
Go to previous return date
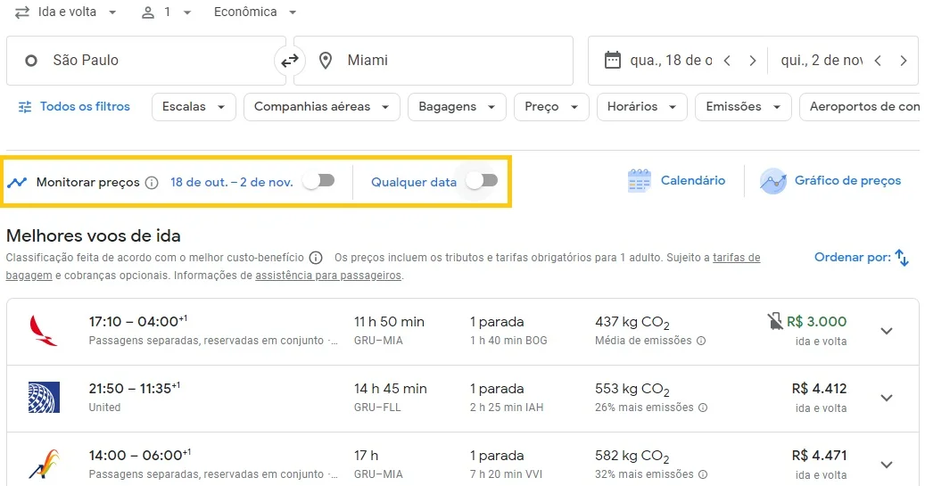point(878,61)
